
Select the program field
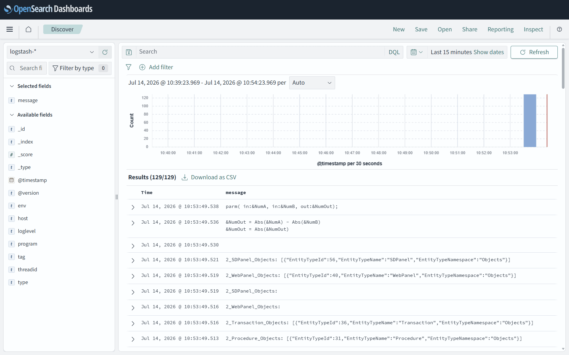tap(28, 244)
